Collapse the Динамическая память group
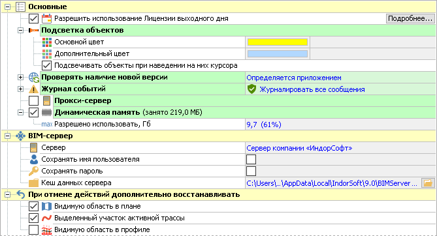The image size is (437, 236). pos(21,112)
